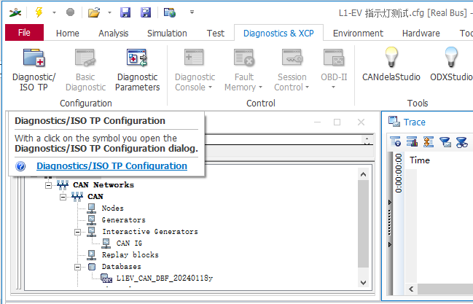Collapse the Databases tree node
Screen dimensions: 473x304
pyautogui.click(x=78, y=267)
